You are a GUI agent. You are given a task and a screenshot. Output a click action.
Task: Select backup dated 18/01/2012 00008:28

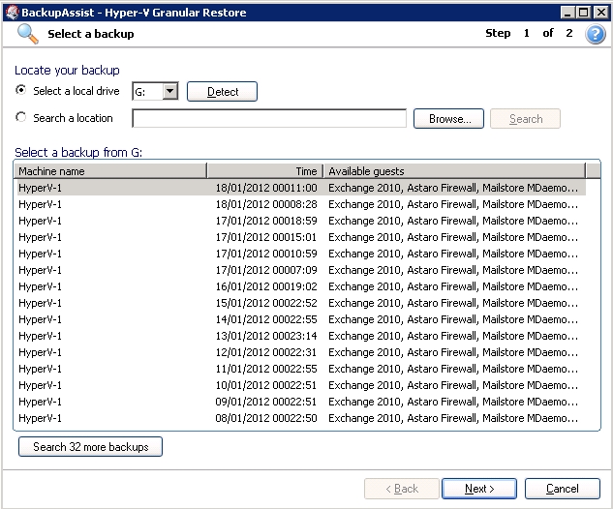(x=301, y=204)
